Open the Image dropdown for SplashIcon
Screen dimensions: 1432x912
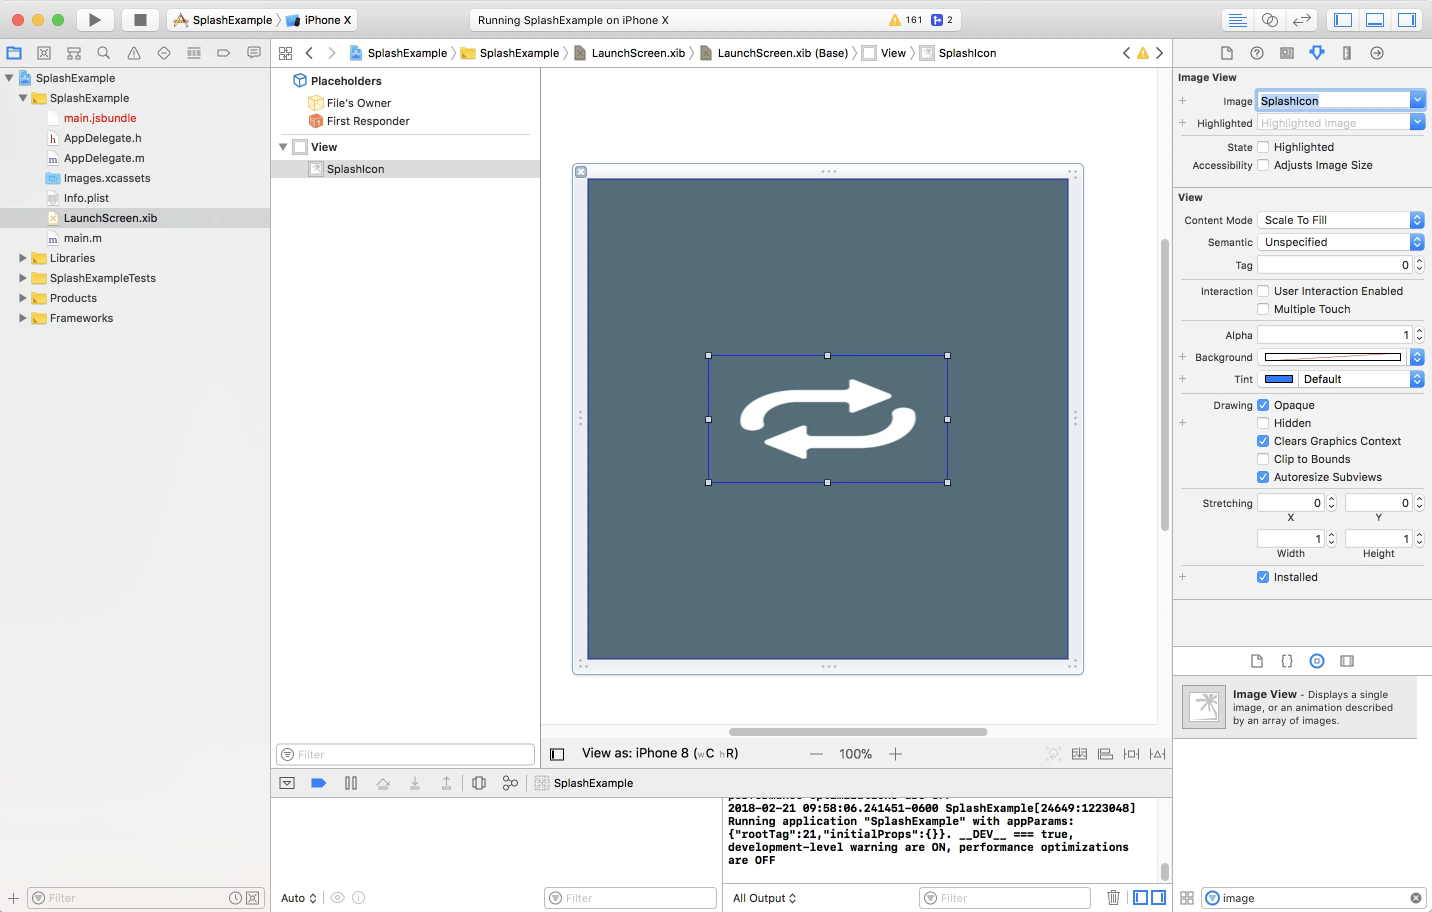pyautogui.click(x=1416, y=100)
